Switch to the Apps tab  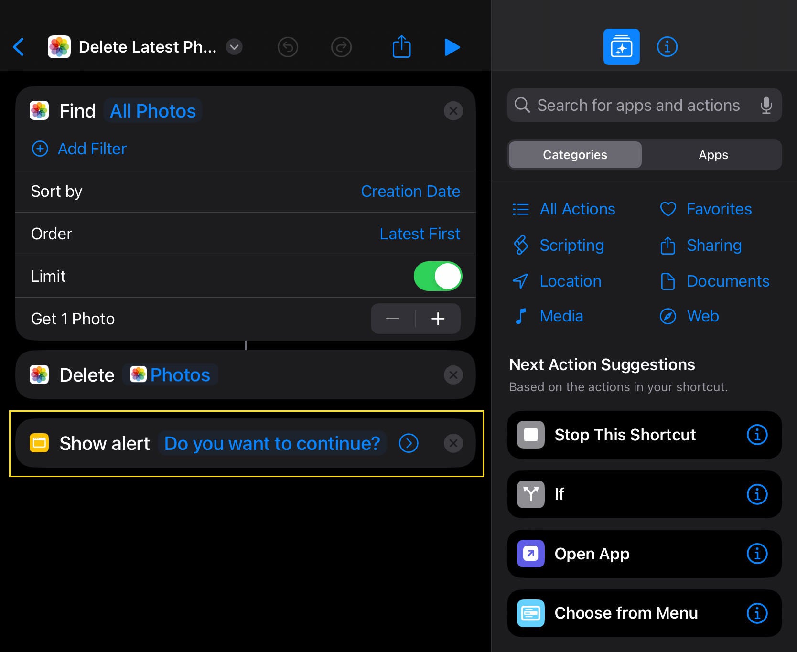click(713, 155)
